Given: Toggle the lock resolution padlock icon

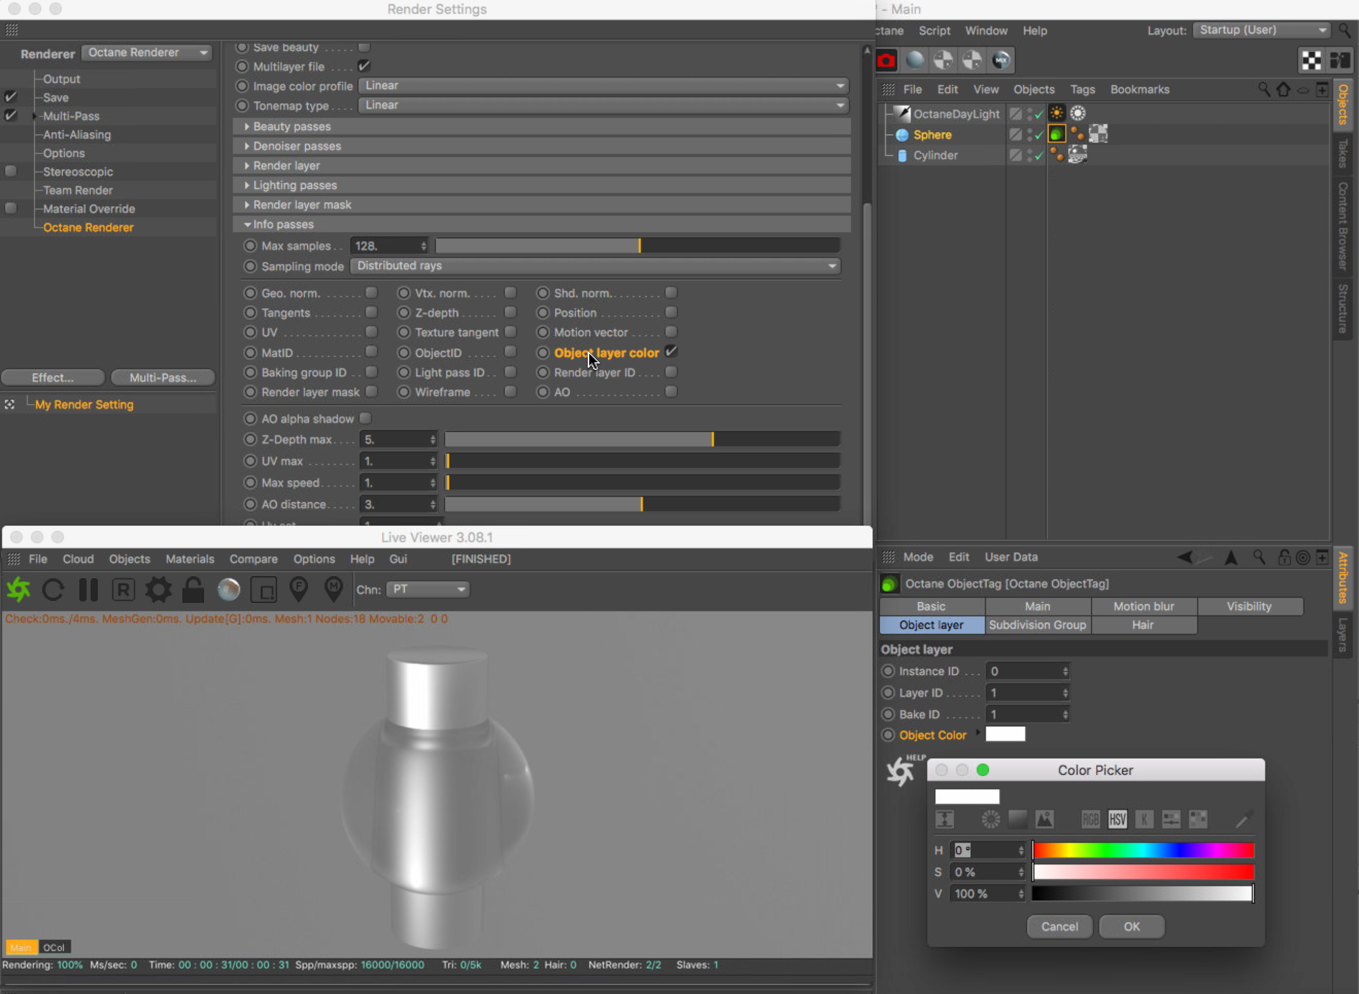Looking at the screenshot, I should click(x=193, y=590).
